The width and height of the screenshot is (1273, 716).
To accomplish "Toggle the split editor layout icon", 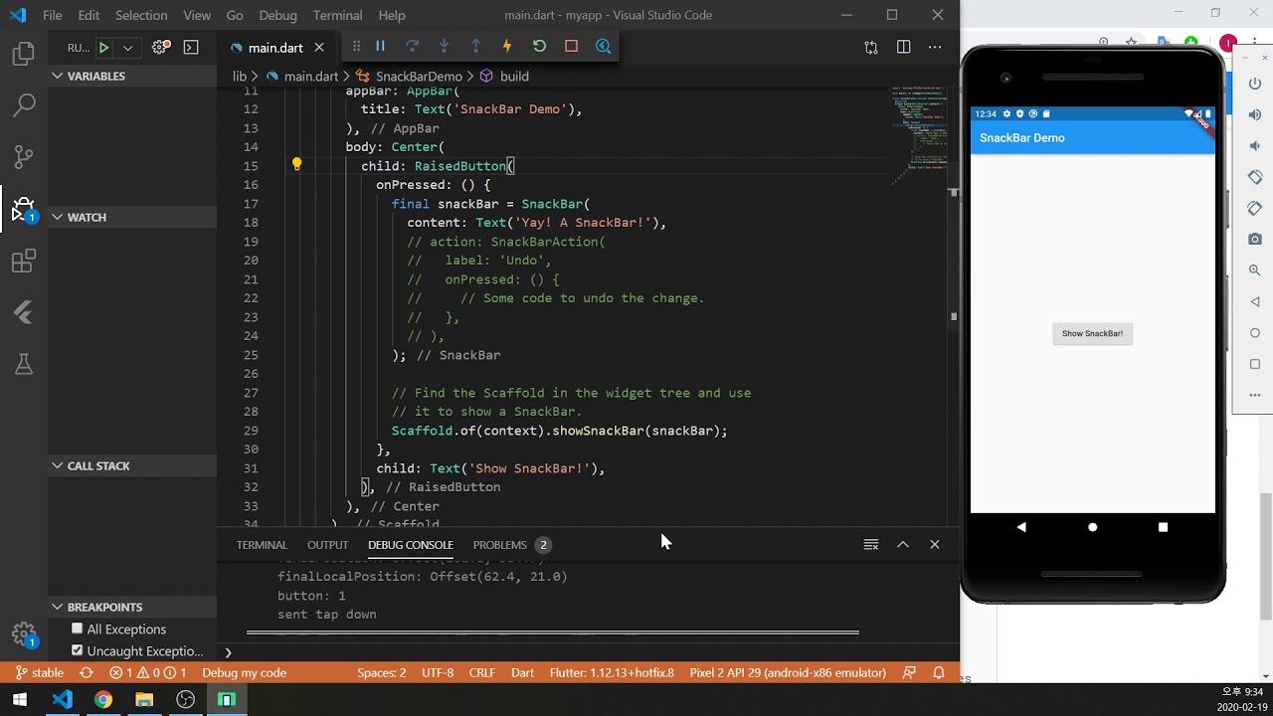I will 903,47.
